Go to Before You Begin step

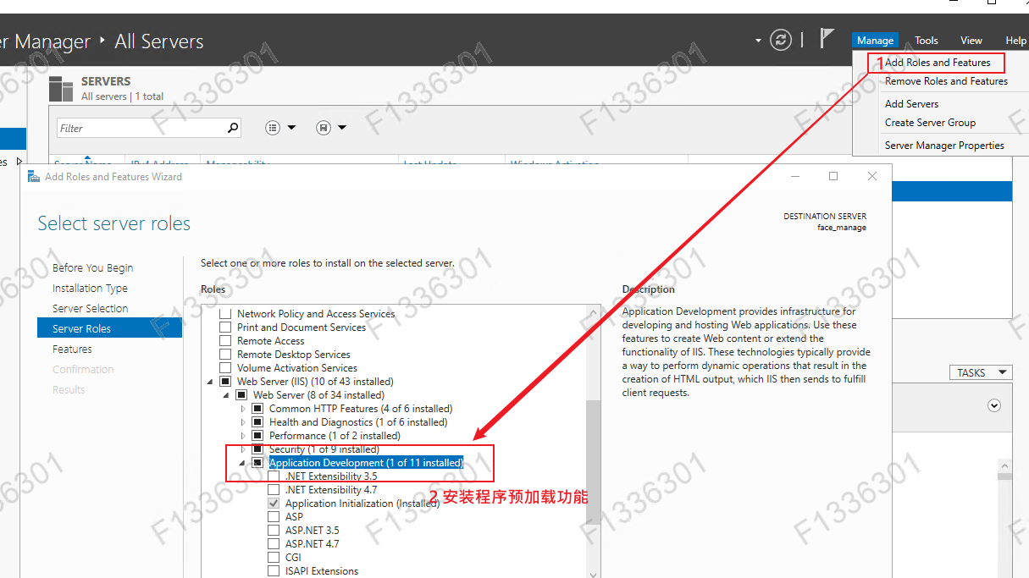93,268
